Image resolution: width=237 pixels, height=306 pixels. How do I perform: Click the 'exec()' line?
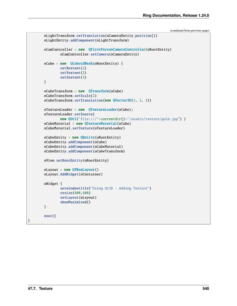click(50, 216)
